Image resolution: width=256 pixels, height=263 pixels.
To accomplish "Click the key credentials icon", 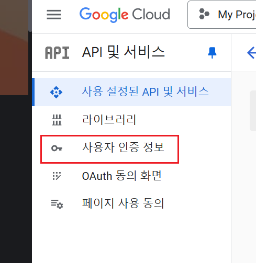I will [x=57, y=148].
